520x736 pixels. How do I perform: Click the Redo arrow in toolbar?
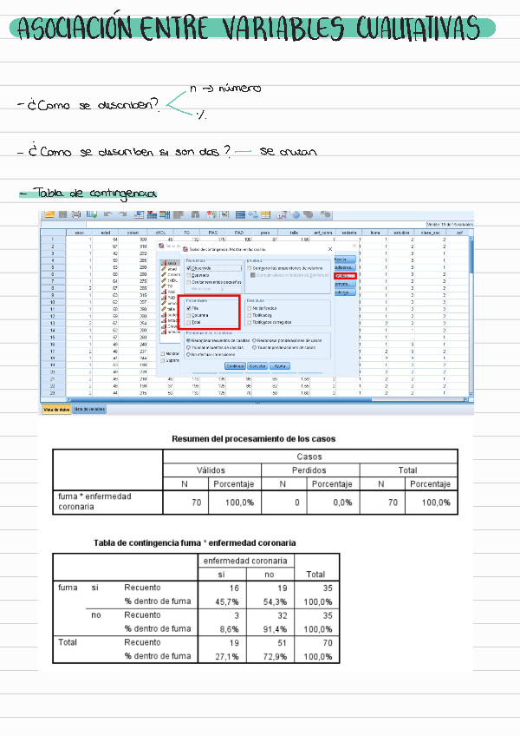pyautogui.click(x=124, y=214)
